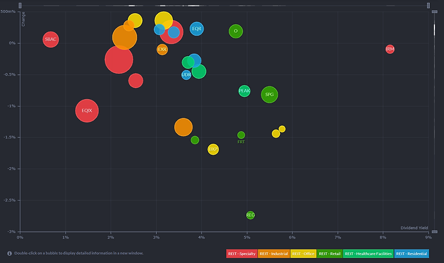Select the IRM bubble
This screenshot has width=444, height=263.
coord(390,49)
